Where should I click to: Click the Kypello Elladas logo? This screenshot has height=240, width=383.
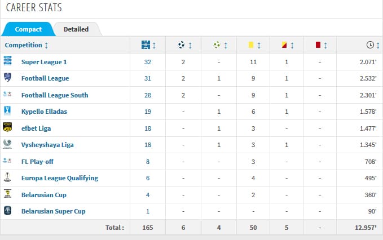(x=7, y=111)
